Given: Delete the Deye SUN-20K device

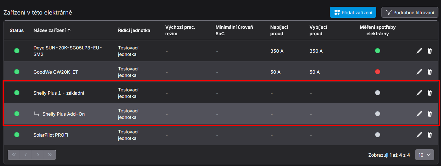Looking at the screenshot, I should point(430,51).
